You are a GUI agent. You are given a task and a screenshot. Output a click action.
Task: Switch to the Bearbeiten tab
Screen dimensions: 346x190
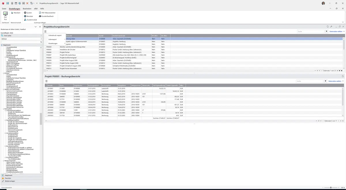tap(27, 9)
